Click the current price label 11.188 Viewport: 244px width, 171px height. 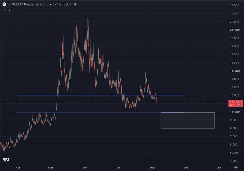pyautogui.click(x=235, y=102)
